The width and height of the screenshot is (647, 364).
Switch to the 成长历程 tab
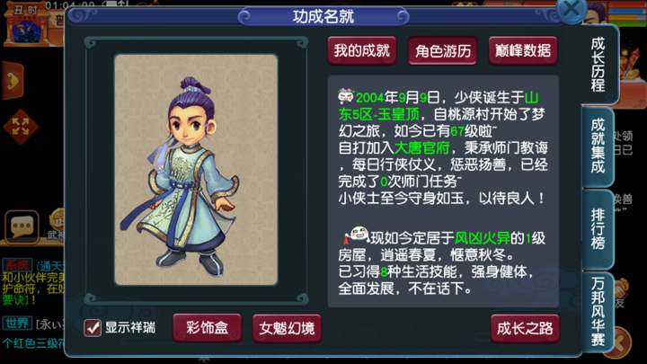(x=598, y=65)
